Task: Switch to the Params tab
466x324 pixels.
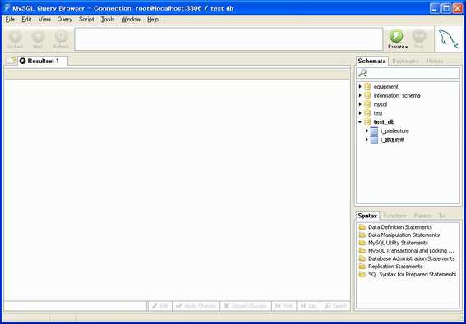Action: [422, 216]
